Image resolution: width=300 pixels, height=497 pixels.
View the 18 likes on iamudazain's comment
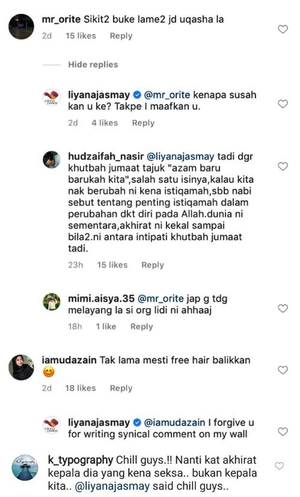81,388
